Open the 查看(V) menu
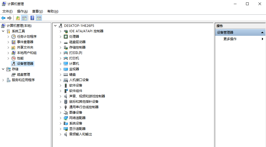 pyautogui.click(x=37, y=11)
